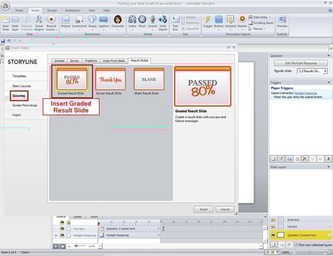This screenshot has height=256, width=333.
Task: Click edit selected trigger icon
Action: 281,159
